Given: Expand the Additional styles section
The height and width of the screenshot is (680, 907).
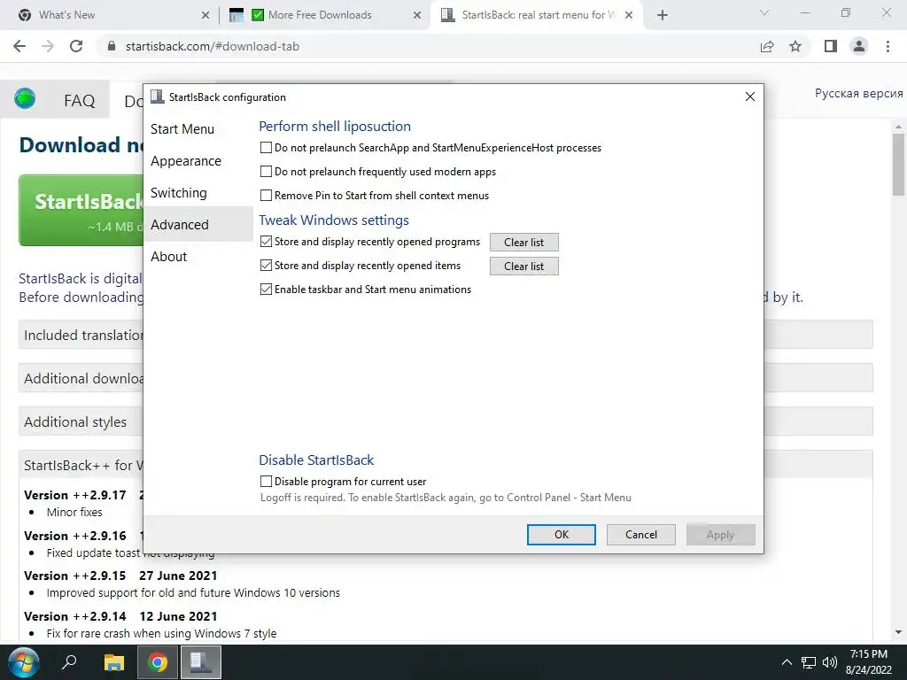Looking at the screenshot, I should click(81, 422).
